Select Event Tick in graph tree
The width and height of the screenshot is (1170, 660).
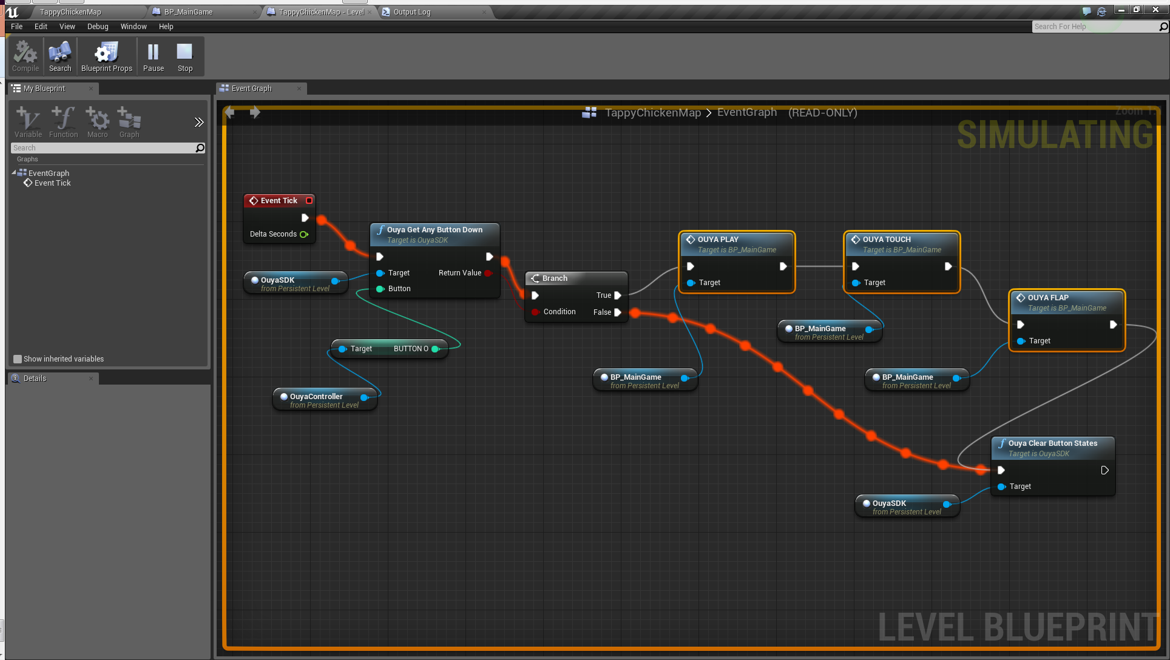[x=52, y=183]
